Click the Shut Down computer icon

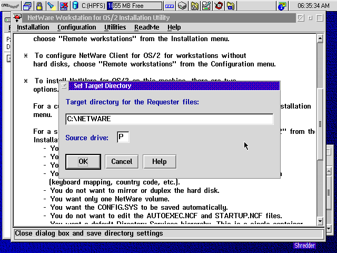tap(64, 6)
